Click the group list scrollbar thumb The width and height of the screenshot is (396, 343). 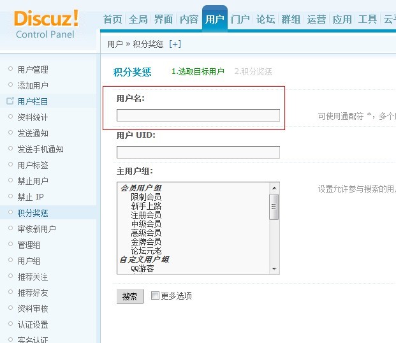coord(274,207)
